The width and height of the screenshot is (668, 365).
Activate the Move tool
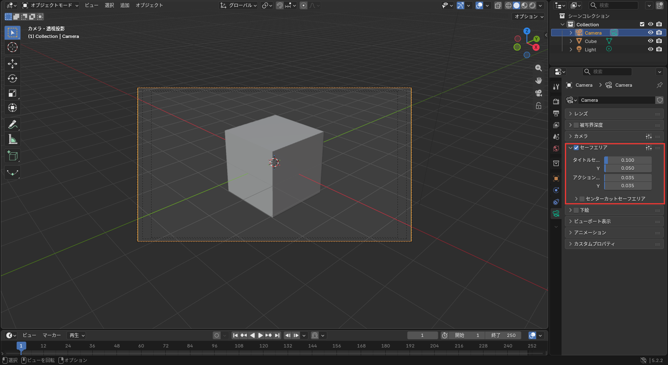tap(13, 63)
